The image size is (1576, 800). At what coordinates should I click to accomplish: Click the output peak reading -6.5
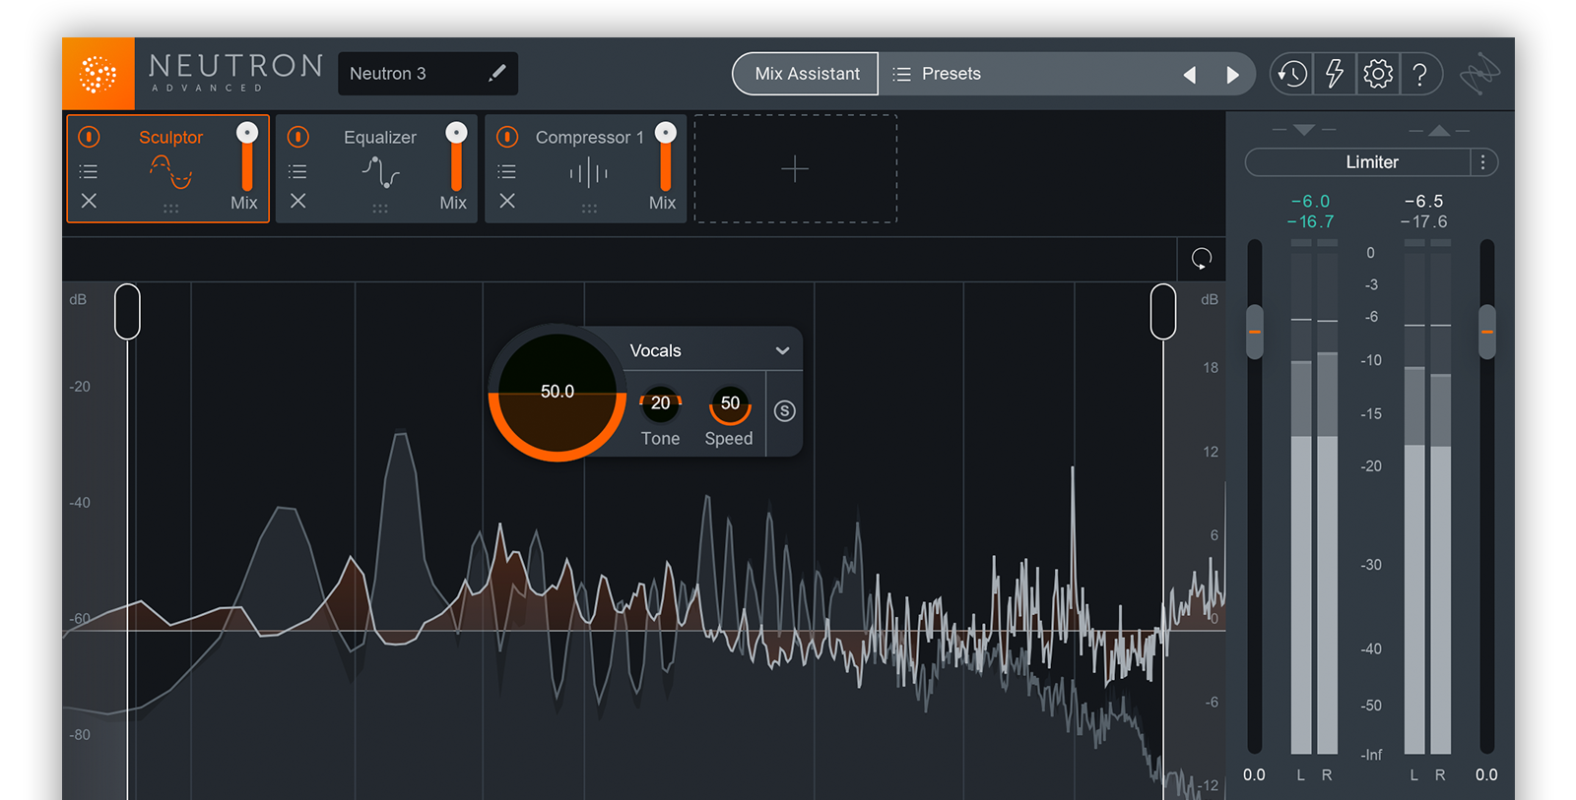[1423, 201]
